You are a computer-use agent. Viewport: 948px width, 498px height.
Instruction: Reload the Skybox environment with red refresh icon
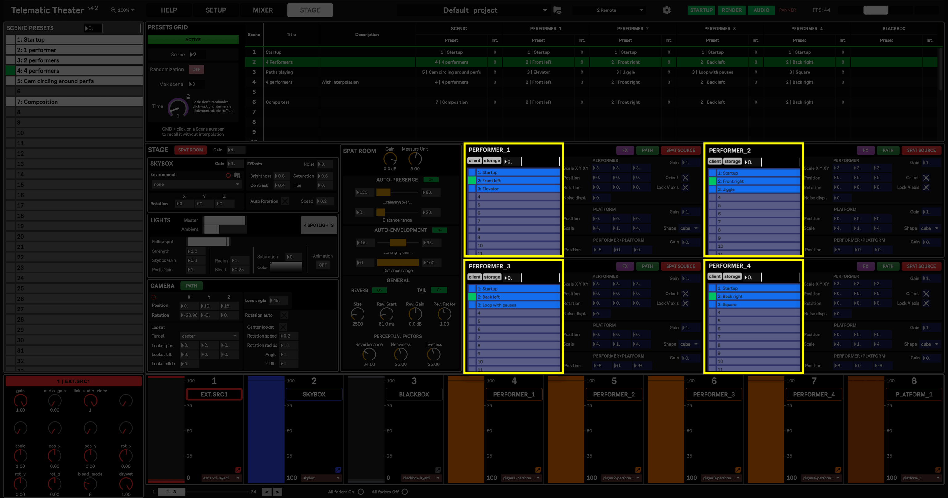228,175
